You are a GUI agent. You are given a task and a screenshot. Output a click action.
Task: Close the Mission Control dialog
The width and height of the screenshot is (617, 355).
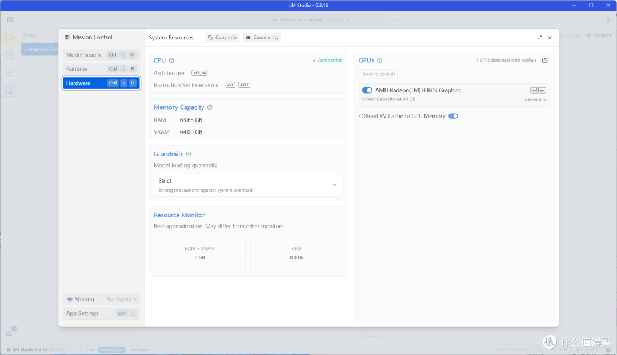550,38
